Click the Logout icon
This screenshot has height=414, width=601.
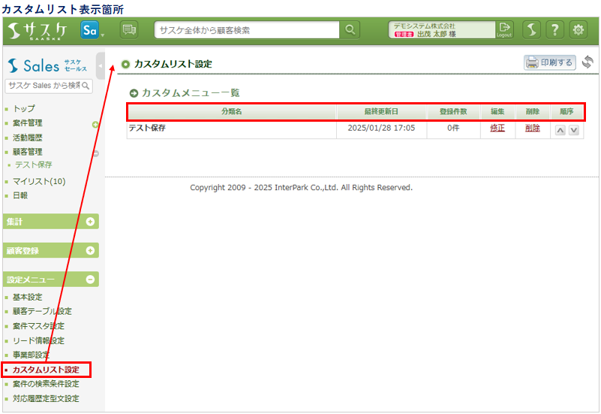(x=505, y=30)
